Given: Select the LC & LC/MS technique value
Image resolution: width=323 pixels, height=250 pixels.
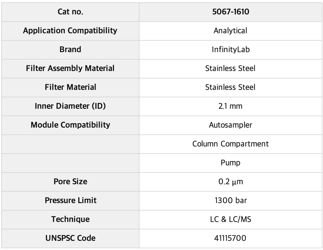Looking at the screenshot, I should (x=231, y=219).
